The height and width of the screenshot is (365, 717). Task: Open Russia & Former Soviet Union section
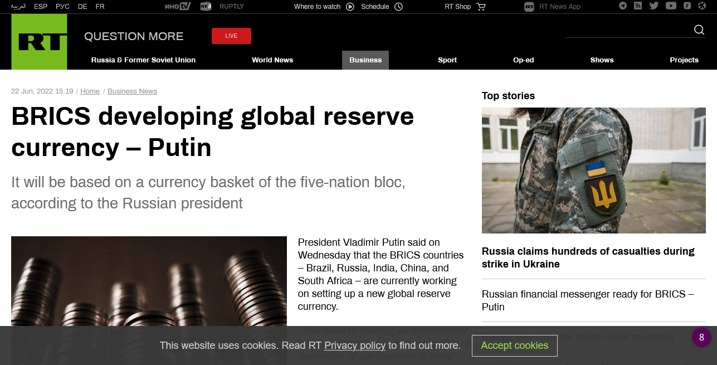(143, 60)
